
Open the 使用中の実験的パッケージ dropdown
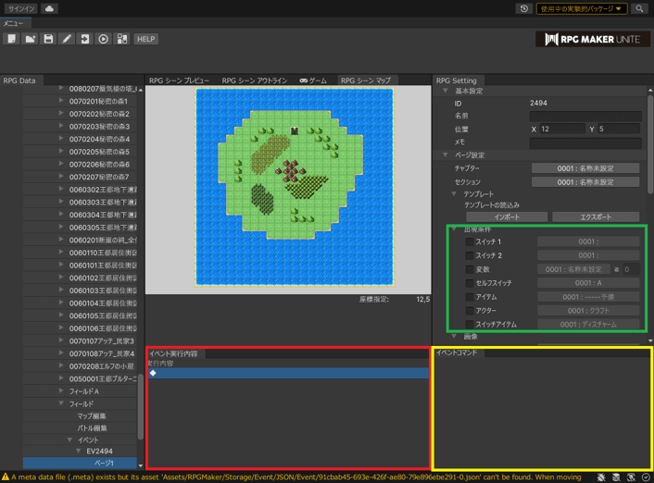click(581, 8)
